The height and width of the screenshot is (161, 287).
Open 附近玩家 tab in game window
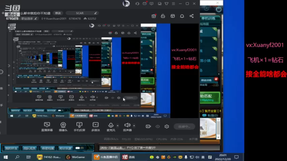point(65,148)
